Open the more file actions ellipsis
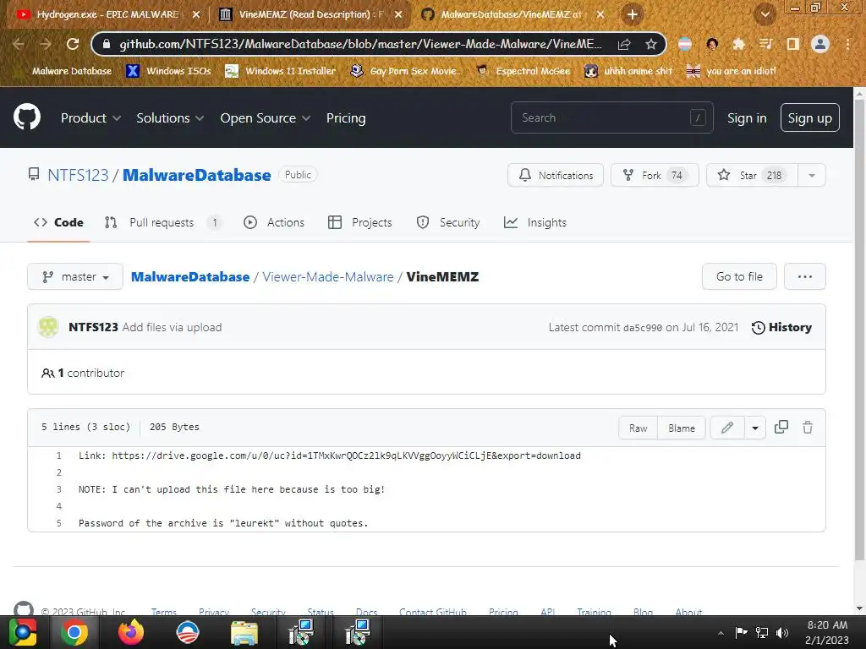The image size is (866, 649). coord(805,276)
